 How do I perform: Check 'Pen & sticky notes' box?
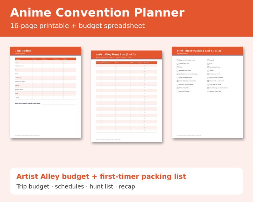pyautogui.click(x=177, y=88)
